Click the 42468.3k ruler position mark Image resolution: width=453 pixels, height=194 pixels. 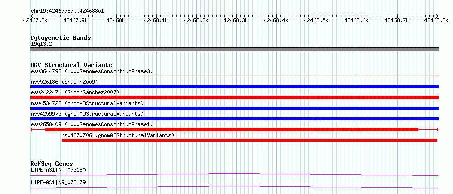coord(236,20)
